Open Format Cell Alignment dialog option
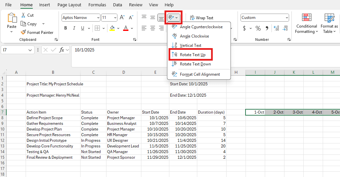Screen dimensions: 340x177 [200, 74]
